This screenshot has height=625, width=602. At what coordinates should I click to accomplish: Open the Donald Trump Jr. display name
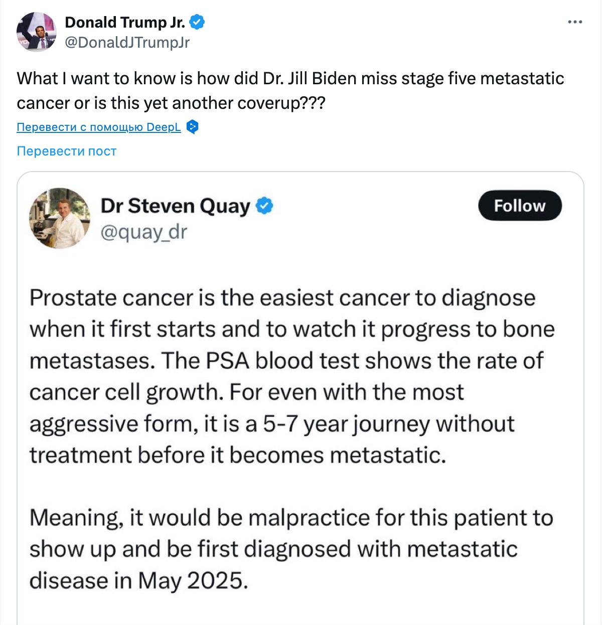pyautogui.click(x=125, y=22)
